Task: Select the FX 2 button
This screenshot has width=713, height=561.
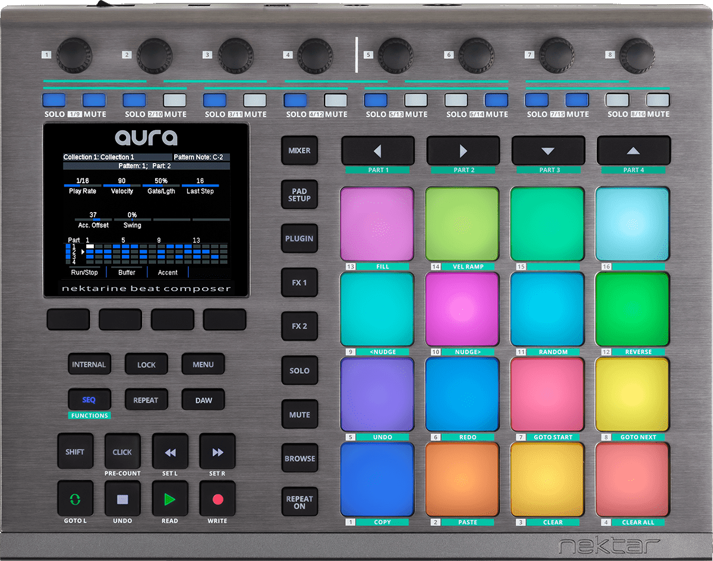Action: click(299, 327)
